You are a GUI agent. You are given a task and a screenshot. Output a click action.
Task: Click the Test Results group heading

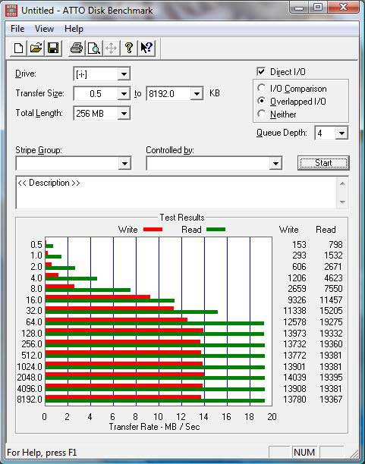pos(182,218)
